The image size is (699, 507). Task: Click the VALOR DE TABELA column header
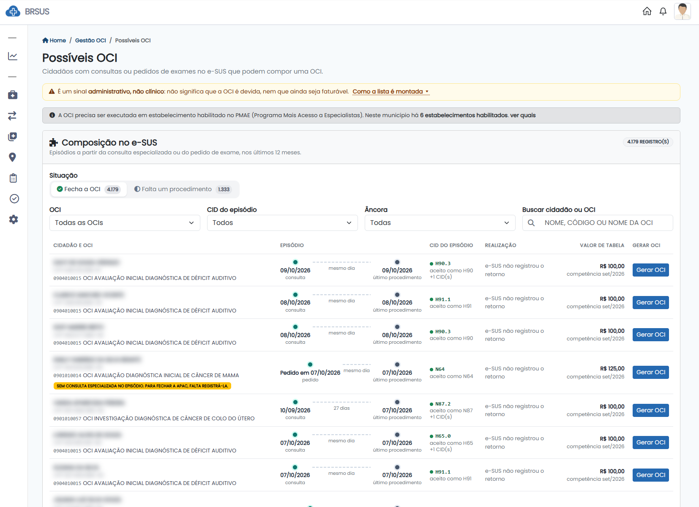coord(602,245)
